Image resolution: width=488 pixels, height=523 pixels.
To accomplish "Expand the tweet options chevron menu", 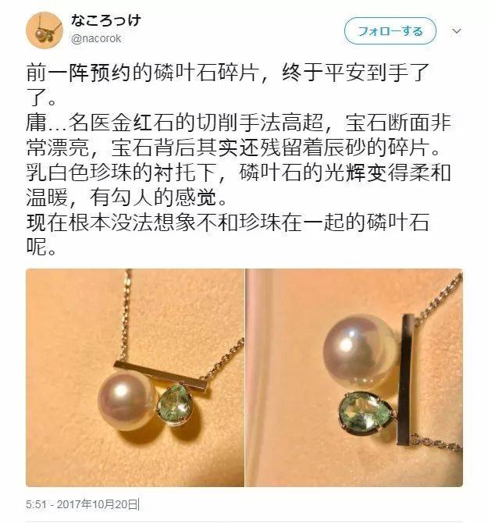I will pyautogui.click(x=456, y=31).
